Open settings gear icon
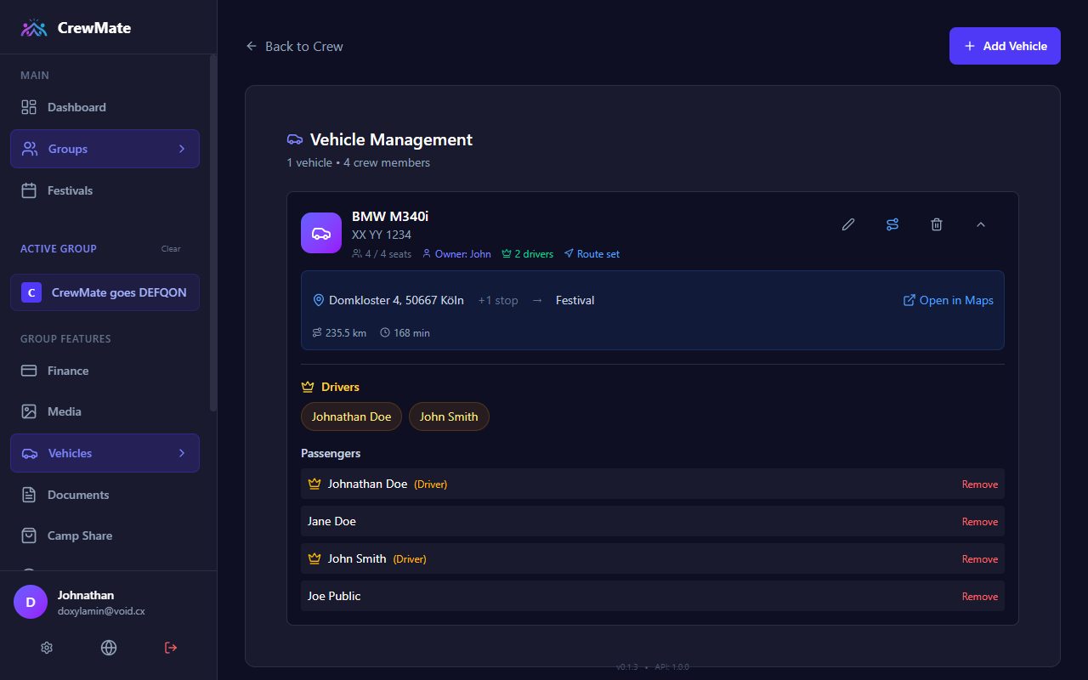Image resolution: width=1088 pixels, height=680 pixels. (x=47, y=648)
